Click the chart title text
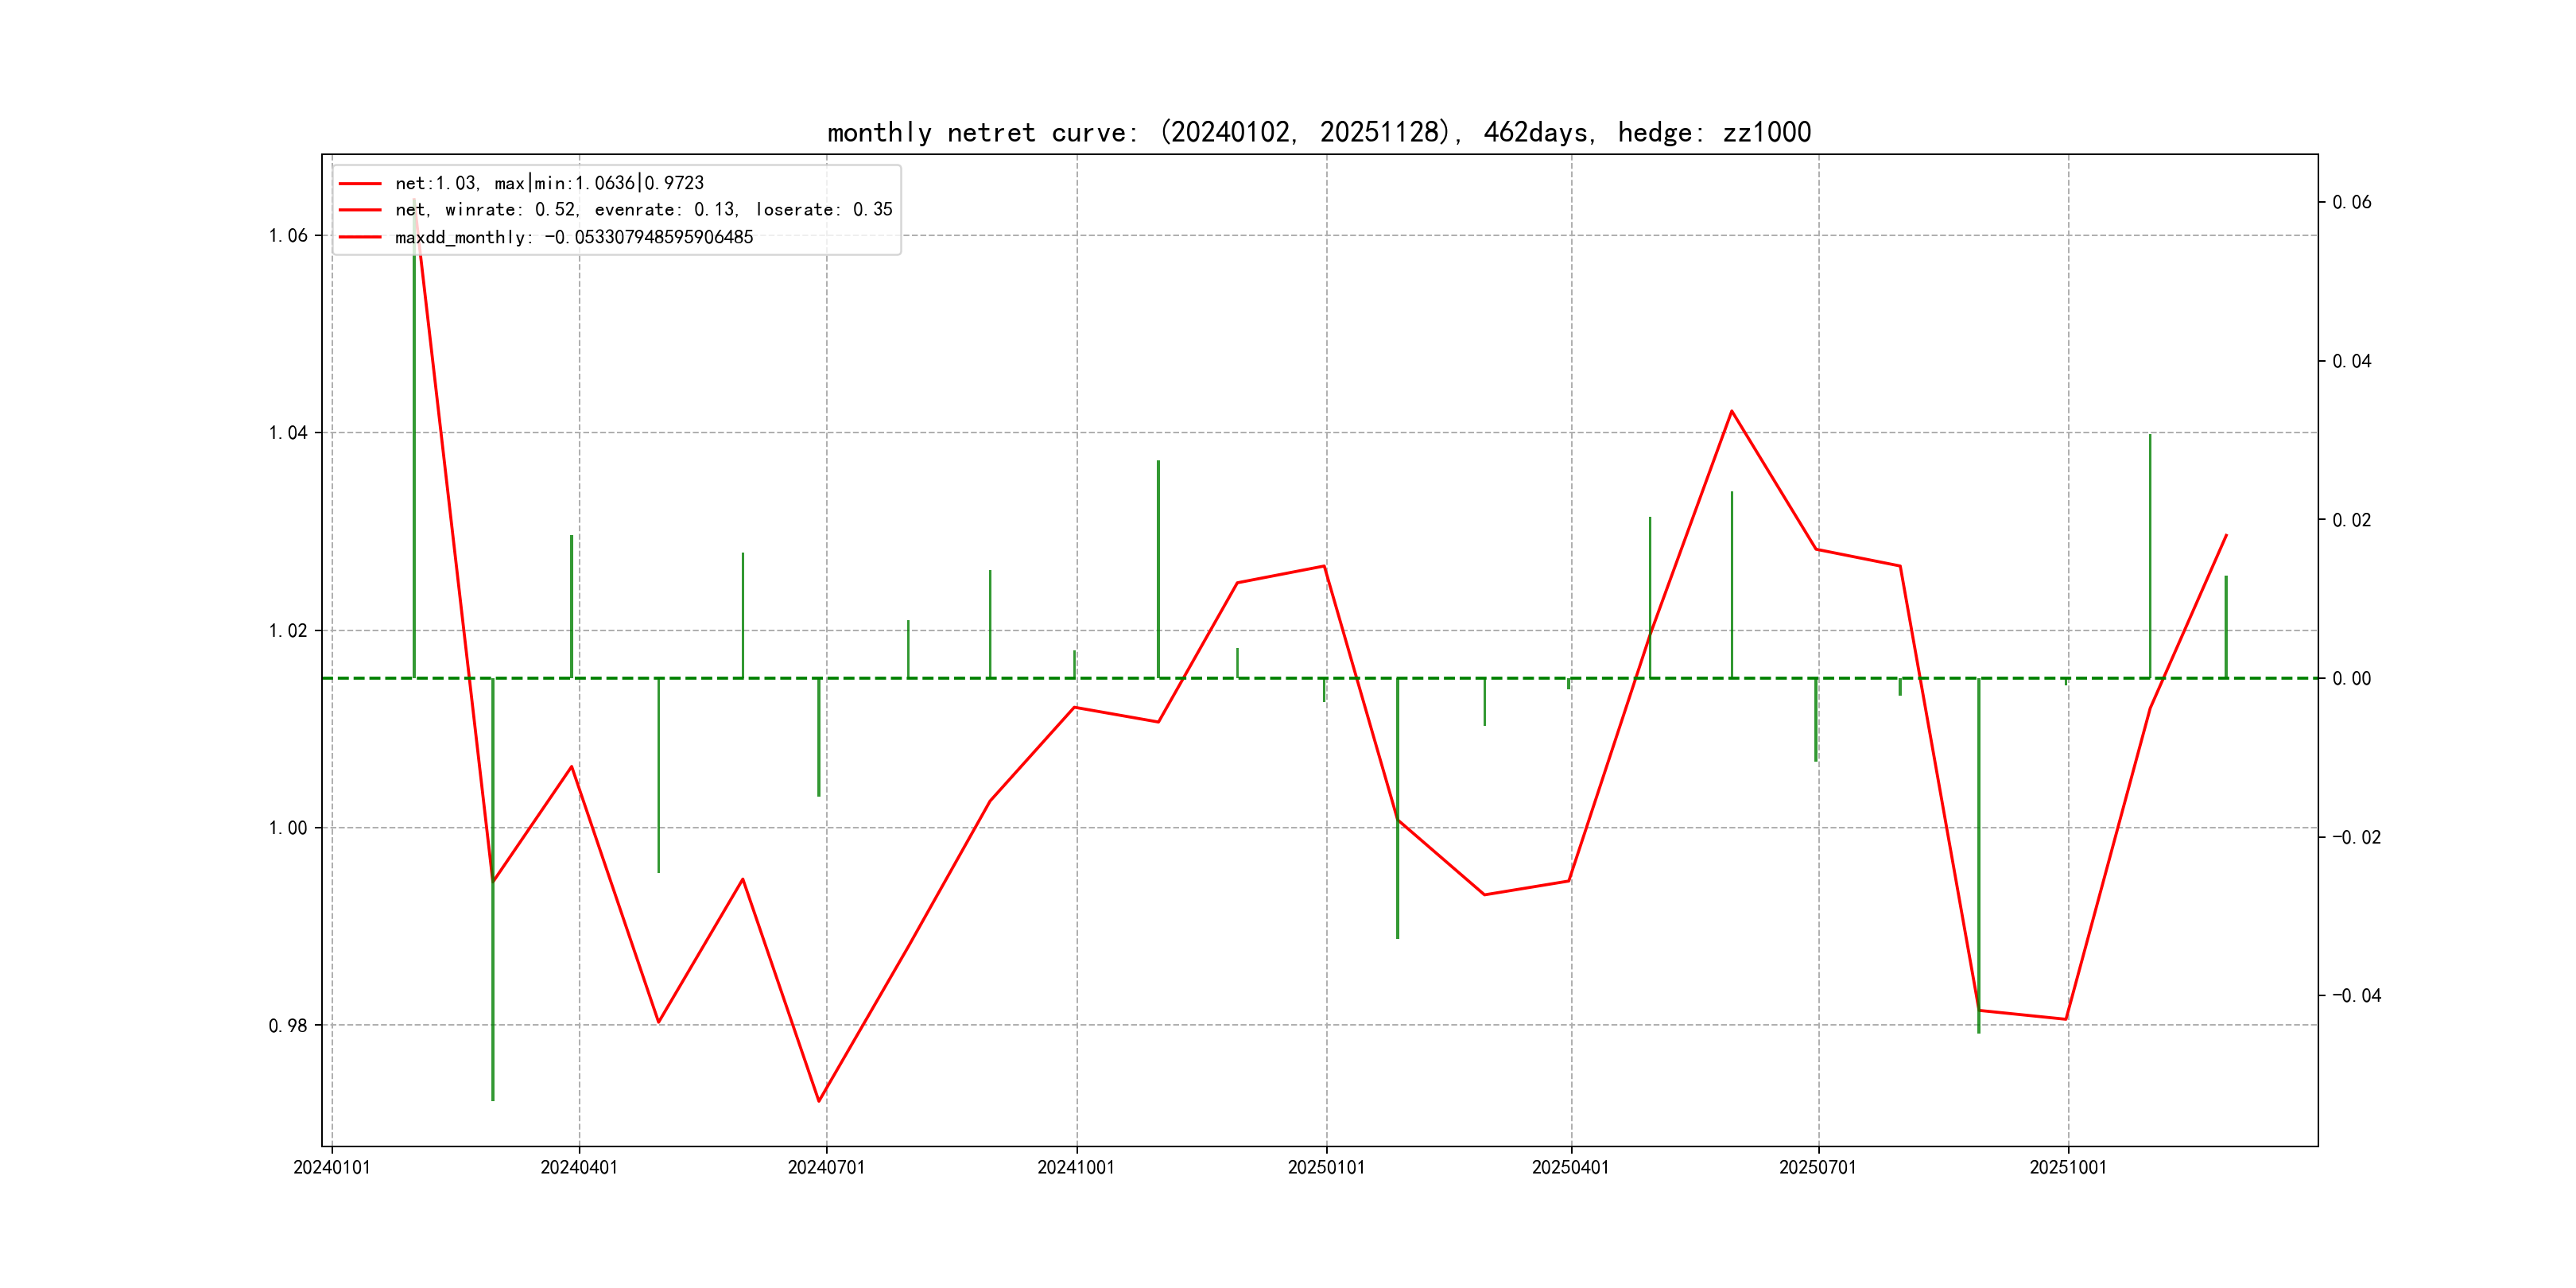The image size is (2576, 1288). click(x=1318, y=132)
